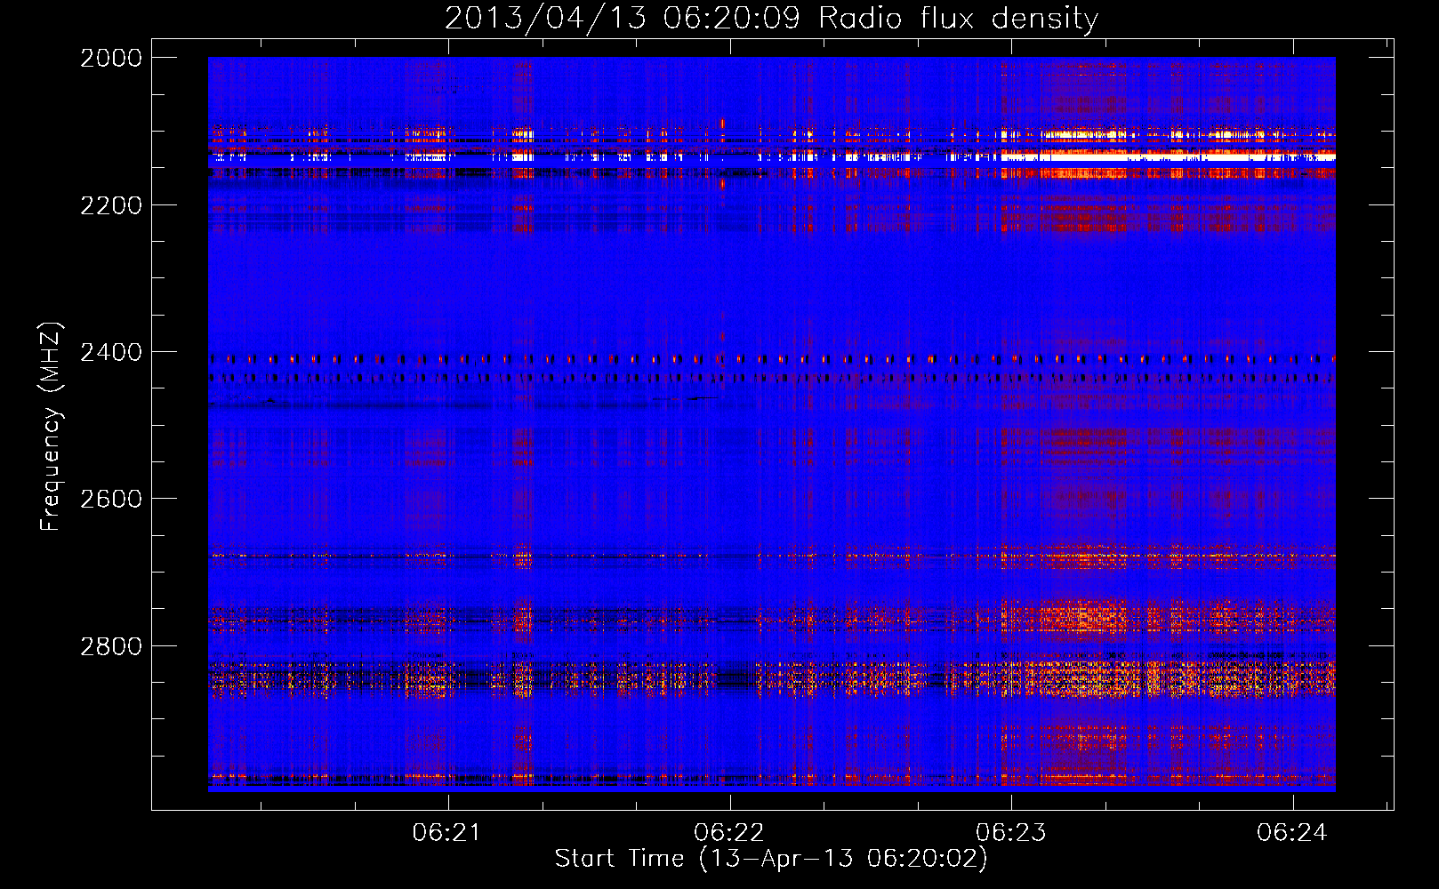Select the 2600 frequency axis label
The image size is (1439, 889).
pos(111,499)
